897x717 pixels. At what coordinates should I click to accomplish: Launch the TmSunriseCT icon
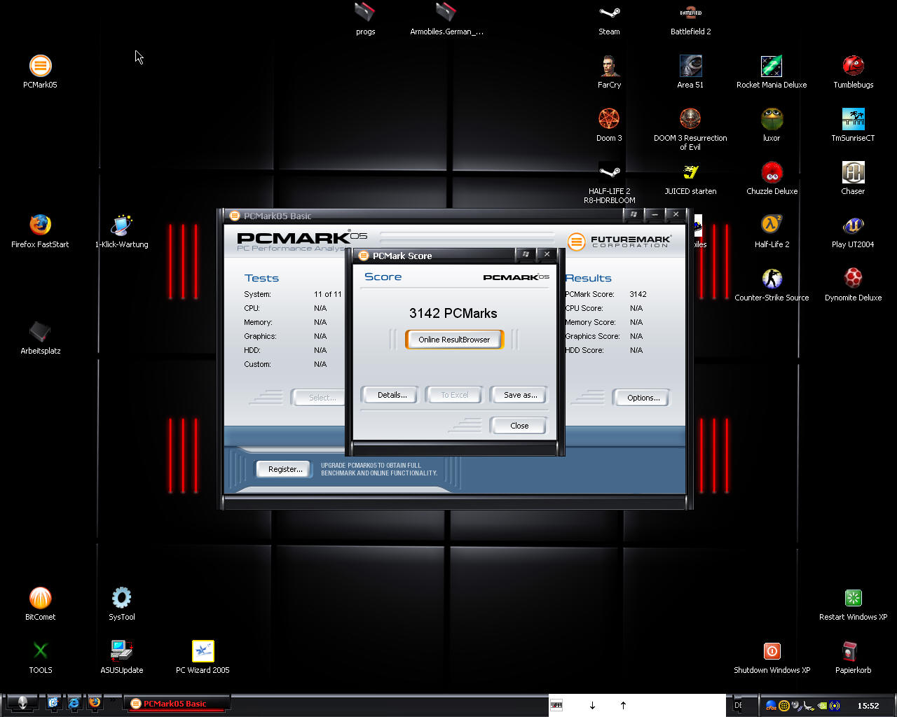coord(853,119)
